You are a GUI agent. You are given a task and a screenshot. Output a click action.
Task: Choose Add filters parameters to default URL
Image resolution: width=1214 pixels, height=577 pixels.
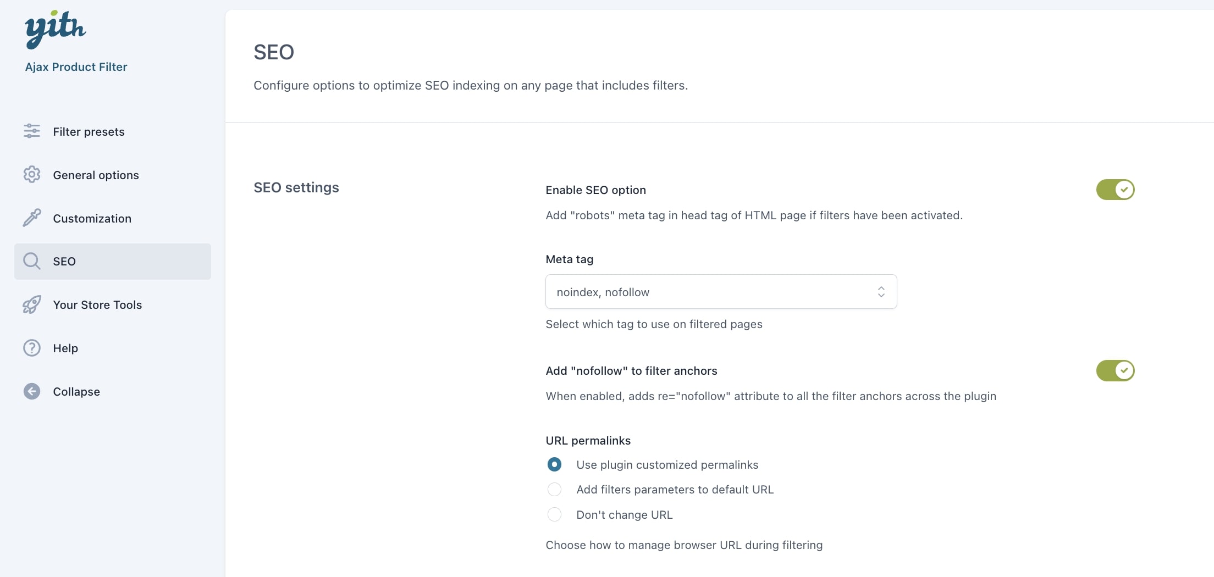coord(554,490)
